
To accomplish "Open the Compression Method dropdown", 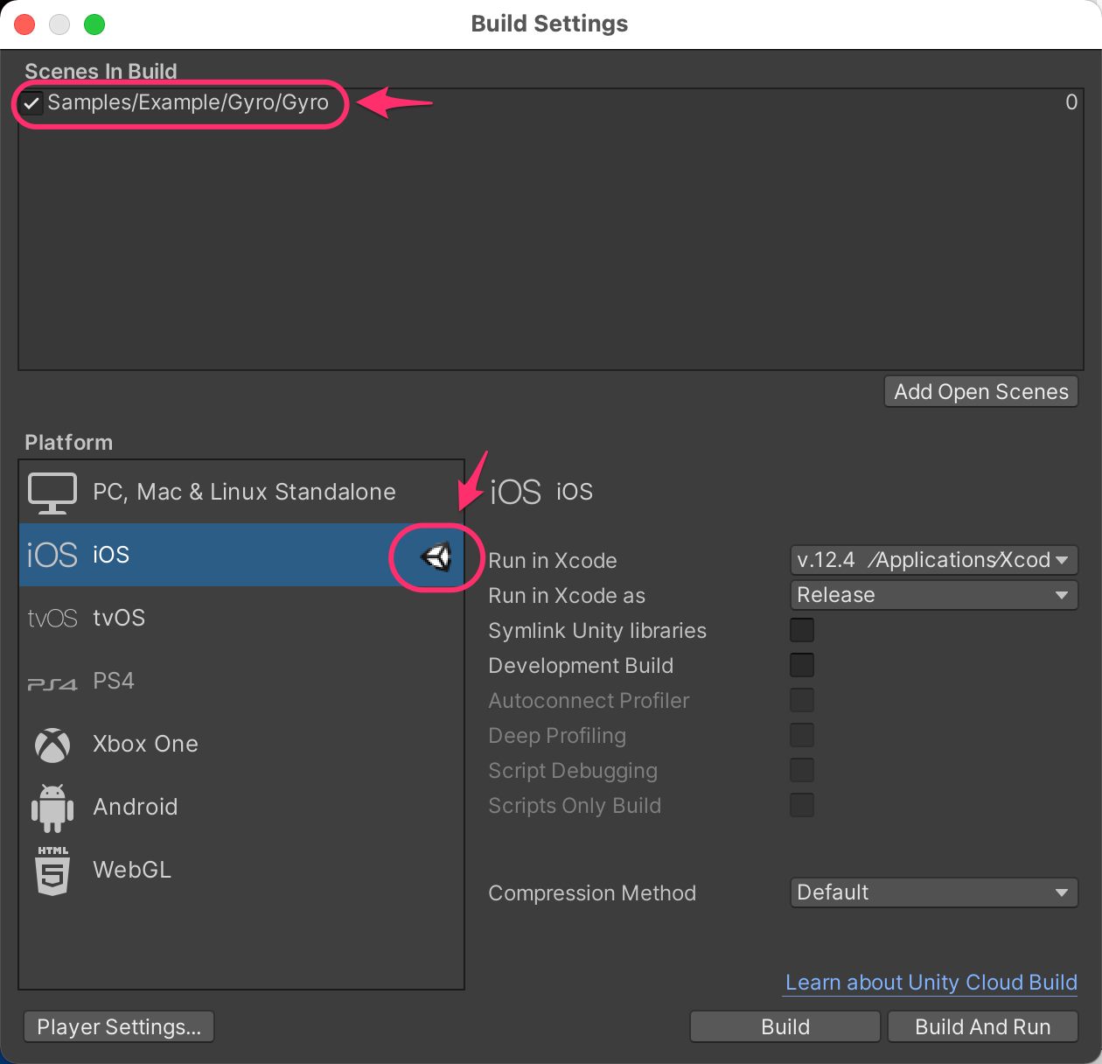I will (x=932, y=892).
